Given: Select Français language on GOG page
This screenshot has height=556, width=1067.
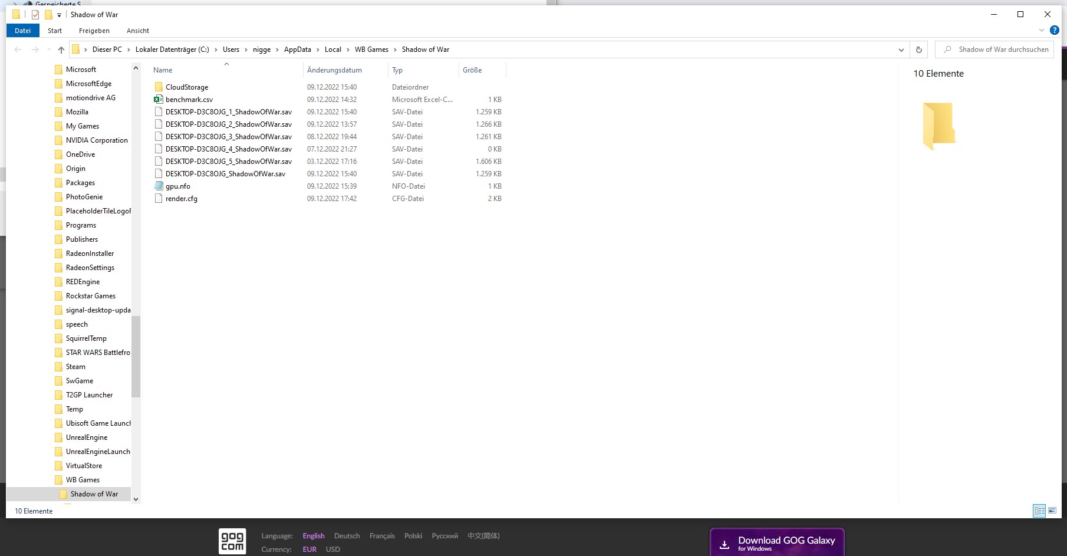Looking at the screenshot, I should [382, 536].
